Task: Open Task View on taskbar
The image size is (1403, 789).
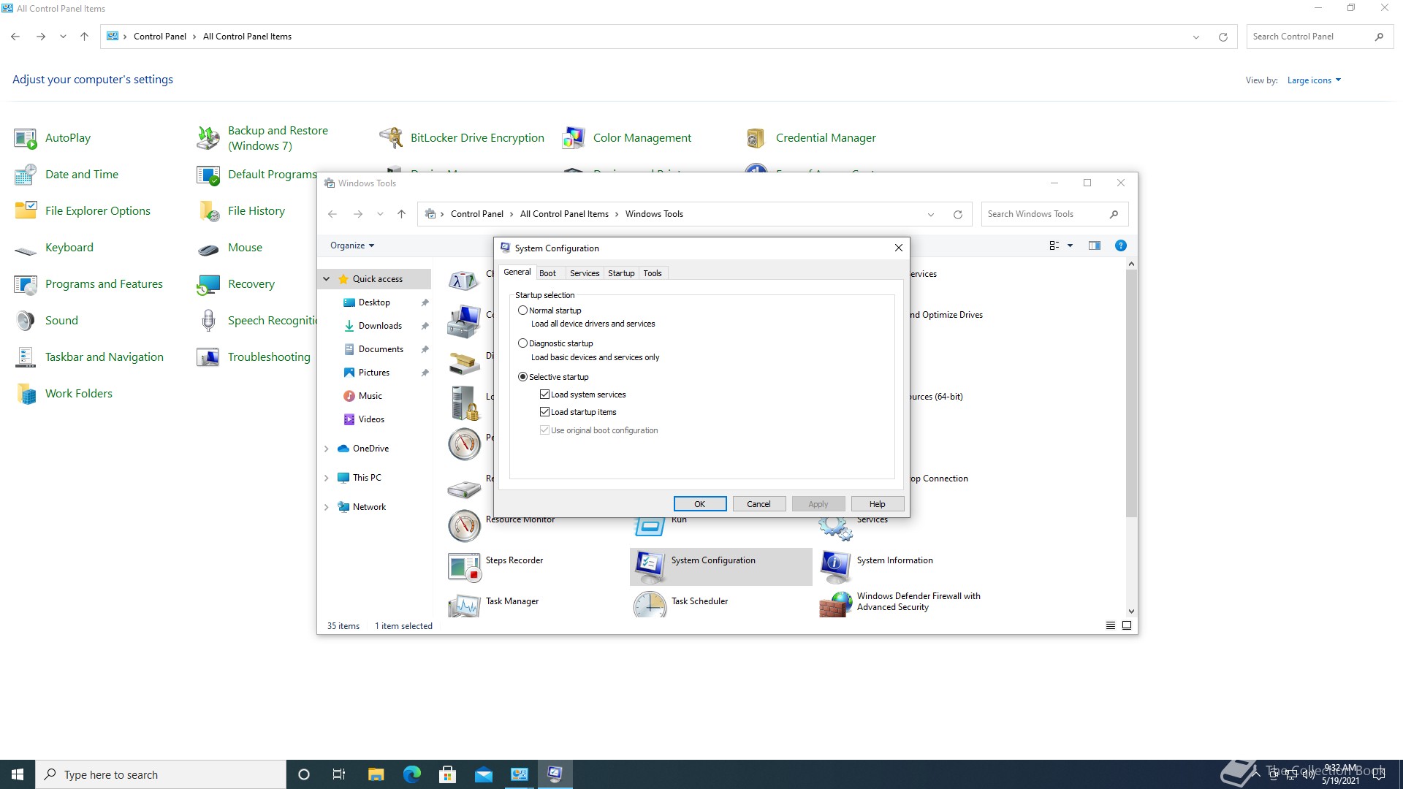Action: click(x=339, y=774)
